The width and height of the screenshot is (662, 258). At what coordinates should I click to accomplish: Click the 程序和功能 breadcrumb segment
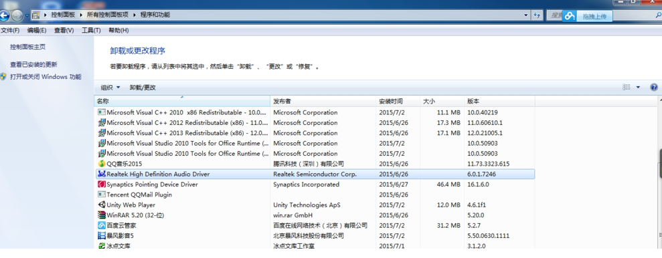coord(155,15)
